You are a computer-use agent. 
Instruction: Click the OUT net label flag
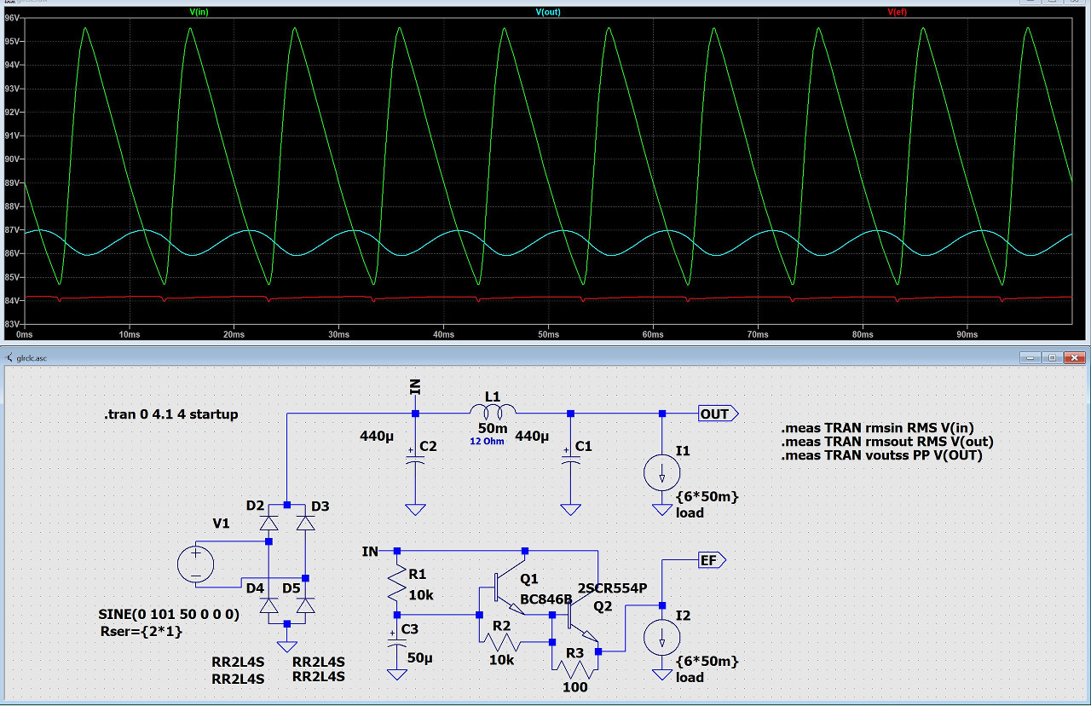[x=718, y=414]
